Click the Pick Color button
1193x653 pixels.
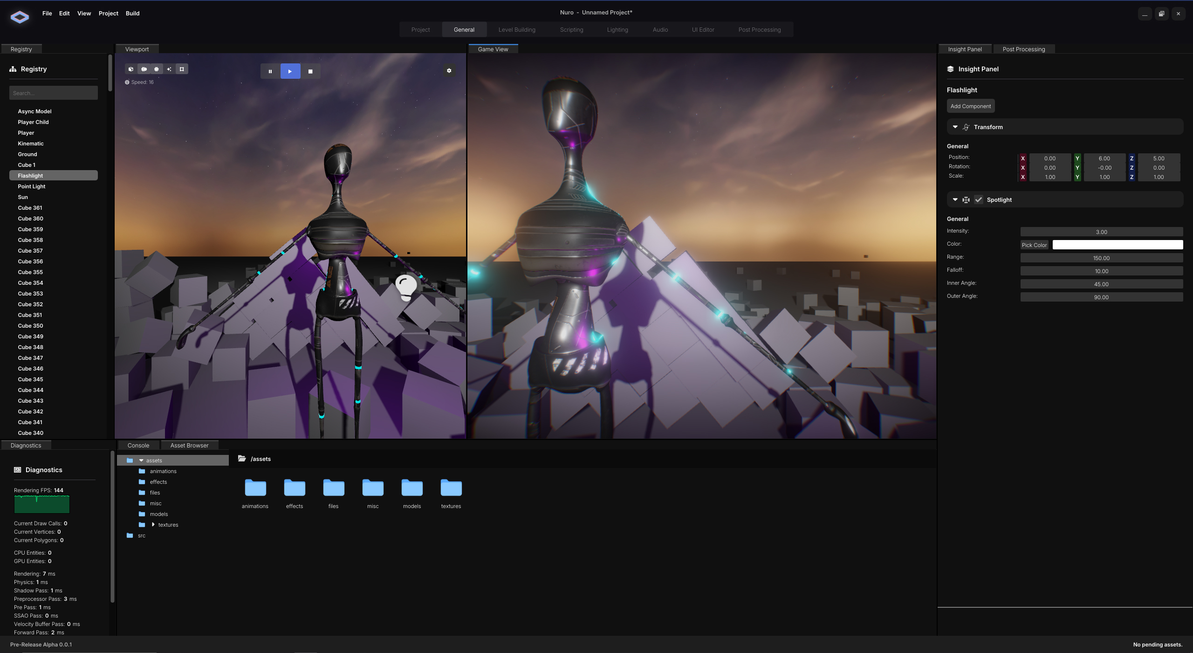pos(1034,245)
